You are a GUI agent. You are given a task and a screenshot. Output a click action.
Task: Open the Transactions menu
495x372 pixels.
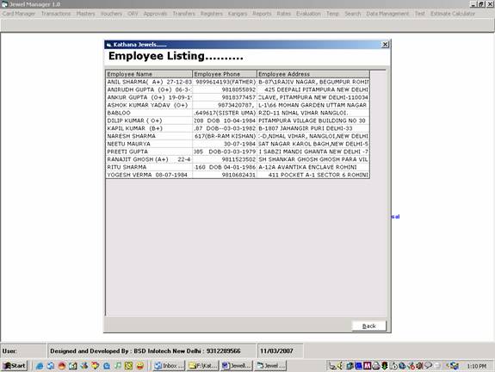[x=56, y=14]
